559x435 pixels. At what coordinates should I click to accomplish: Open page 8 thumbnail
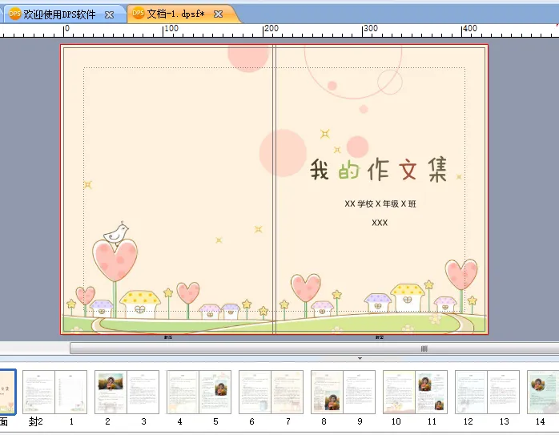click(327, 392)
